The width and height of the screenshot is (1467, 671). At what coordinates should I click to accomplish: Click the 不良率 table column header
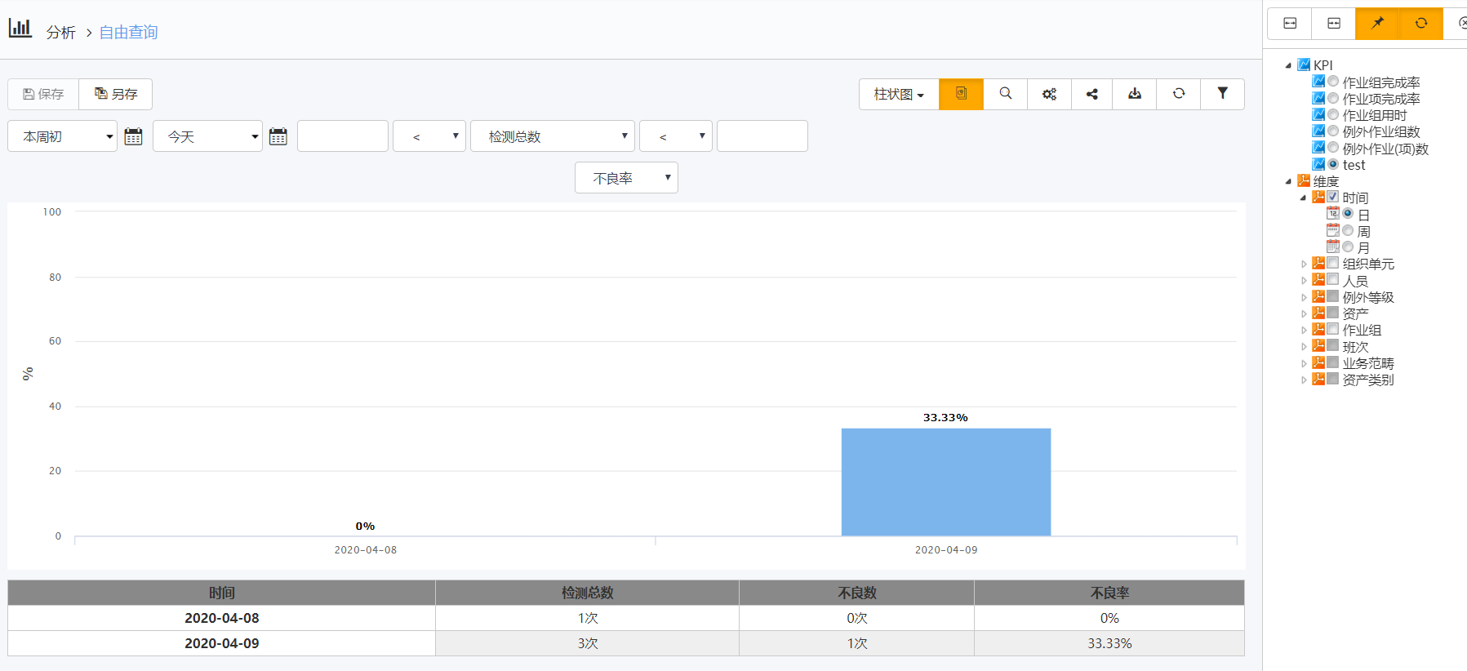coord(1109,593)
